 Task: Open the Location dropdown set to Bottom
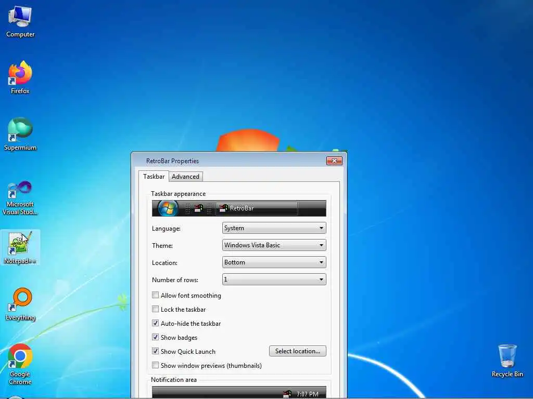pyautogui.click(x=274, y=262)
